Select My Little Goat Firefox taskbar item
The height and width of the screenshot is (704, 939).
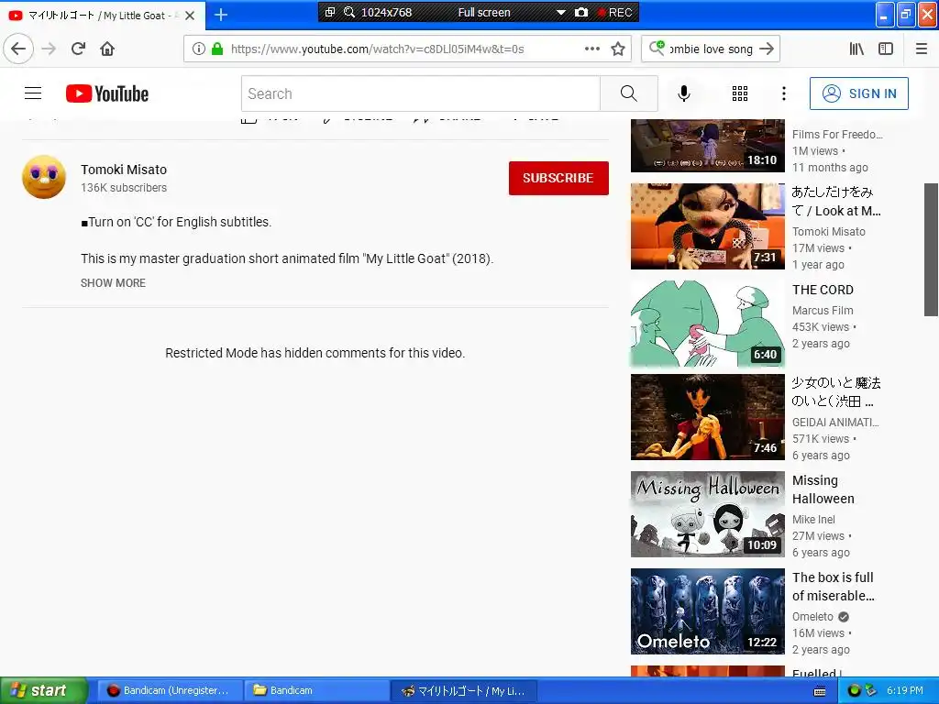463,690
